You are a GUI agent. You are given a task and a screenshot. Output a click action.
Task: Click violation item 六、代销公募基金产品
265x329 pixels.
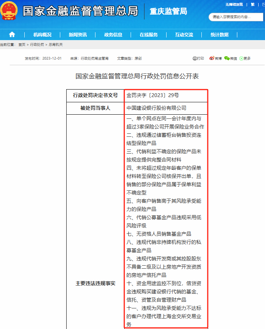(x=164, y=221)
